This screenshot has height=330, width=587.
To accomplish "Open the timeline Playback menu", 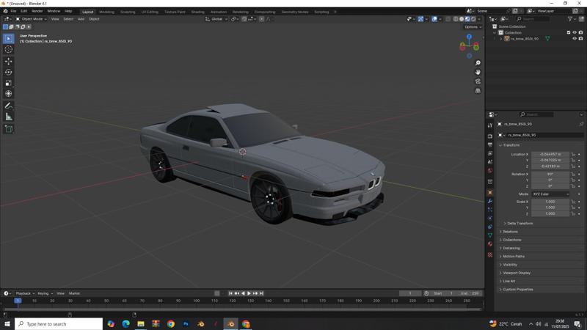I will click(25, 293).
